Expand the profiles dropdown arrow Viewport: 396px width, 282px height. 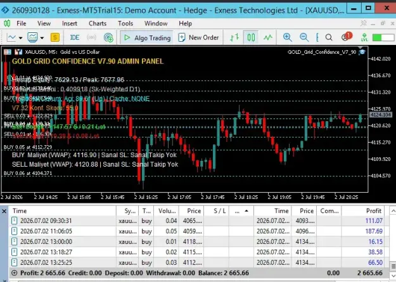point(42,38)
